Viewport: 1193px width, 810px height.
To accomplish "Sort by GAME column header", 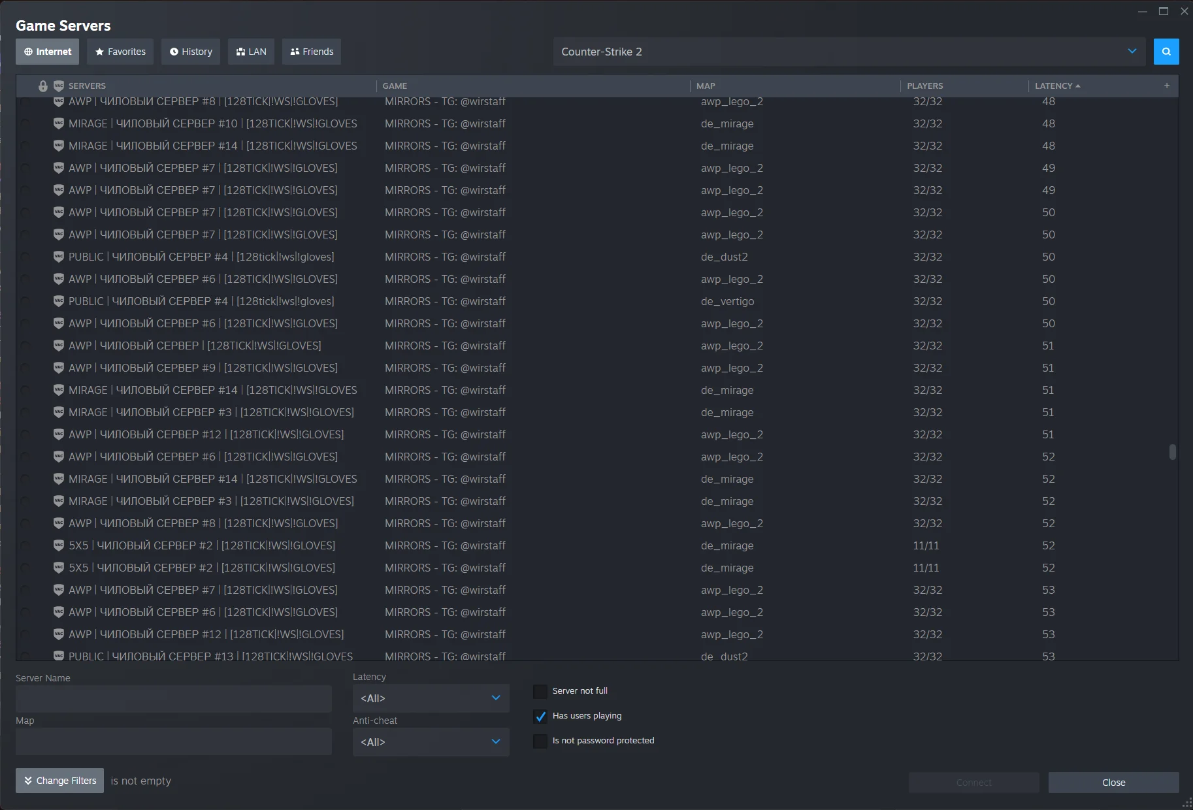I will click(x=395, y=86).
